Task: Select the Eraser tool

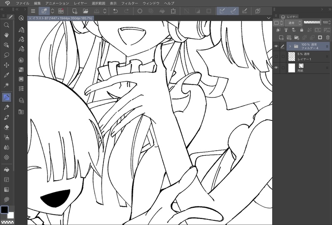Action: pyautogui.click(x=6, y=127)
